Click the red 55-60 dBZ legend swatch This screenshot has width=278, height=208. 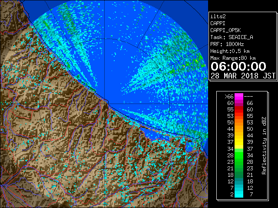(x=239, y=109)
